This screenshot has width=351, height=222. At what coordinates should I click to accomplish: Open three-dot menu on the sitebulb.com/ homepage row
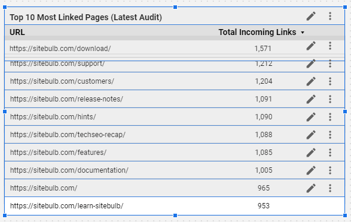point(330,188)
